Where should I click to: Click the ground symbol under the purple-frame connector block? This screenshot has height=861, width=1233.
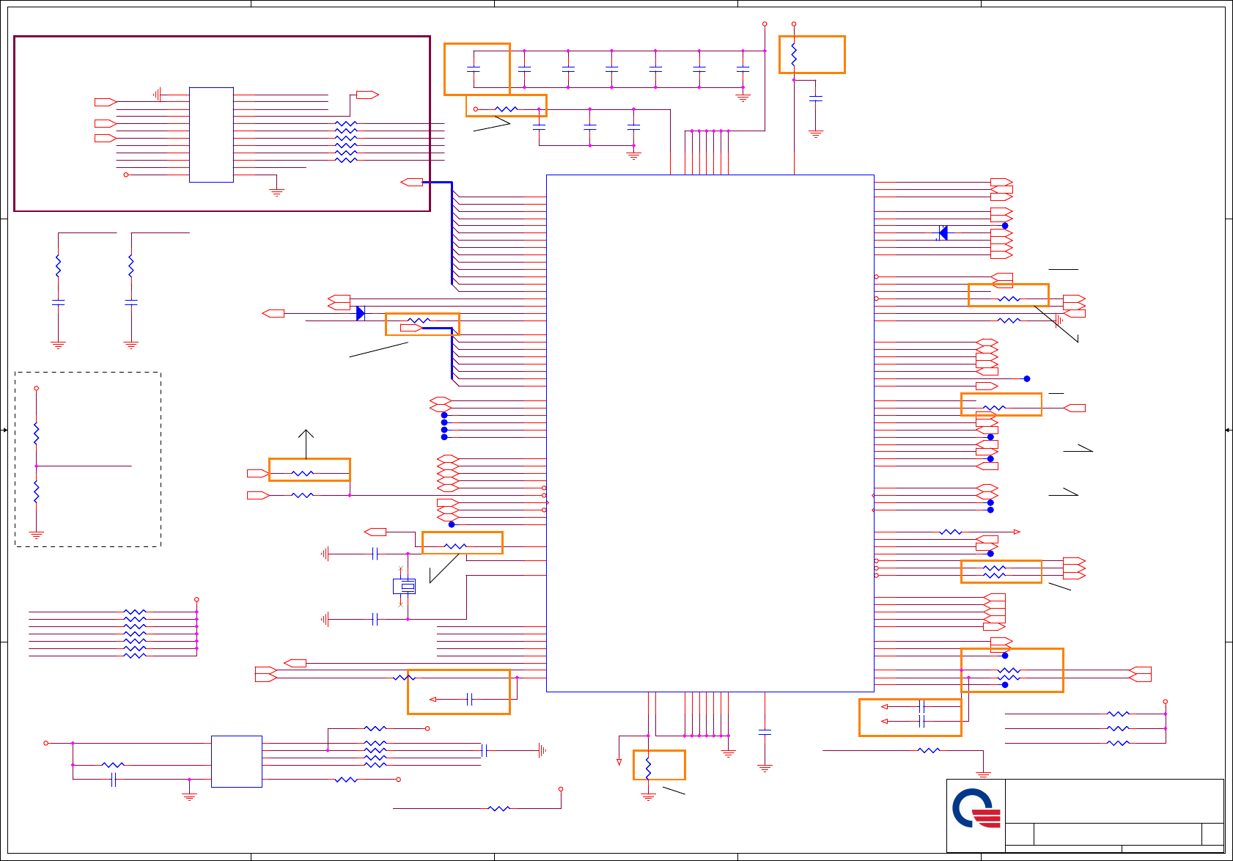(x=276, y=192)
